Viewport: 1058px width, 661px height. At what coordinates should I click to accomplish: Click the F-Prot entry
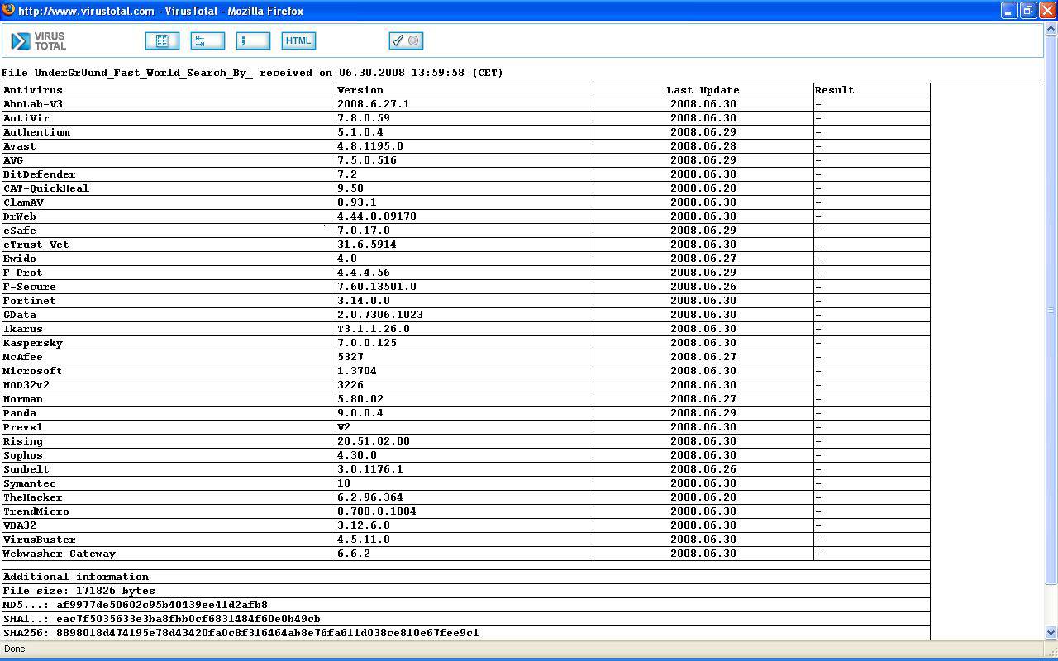[23, 273]
